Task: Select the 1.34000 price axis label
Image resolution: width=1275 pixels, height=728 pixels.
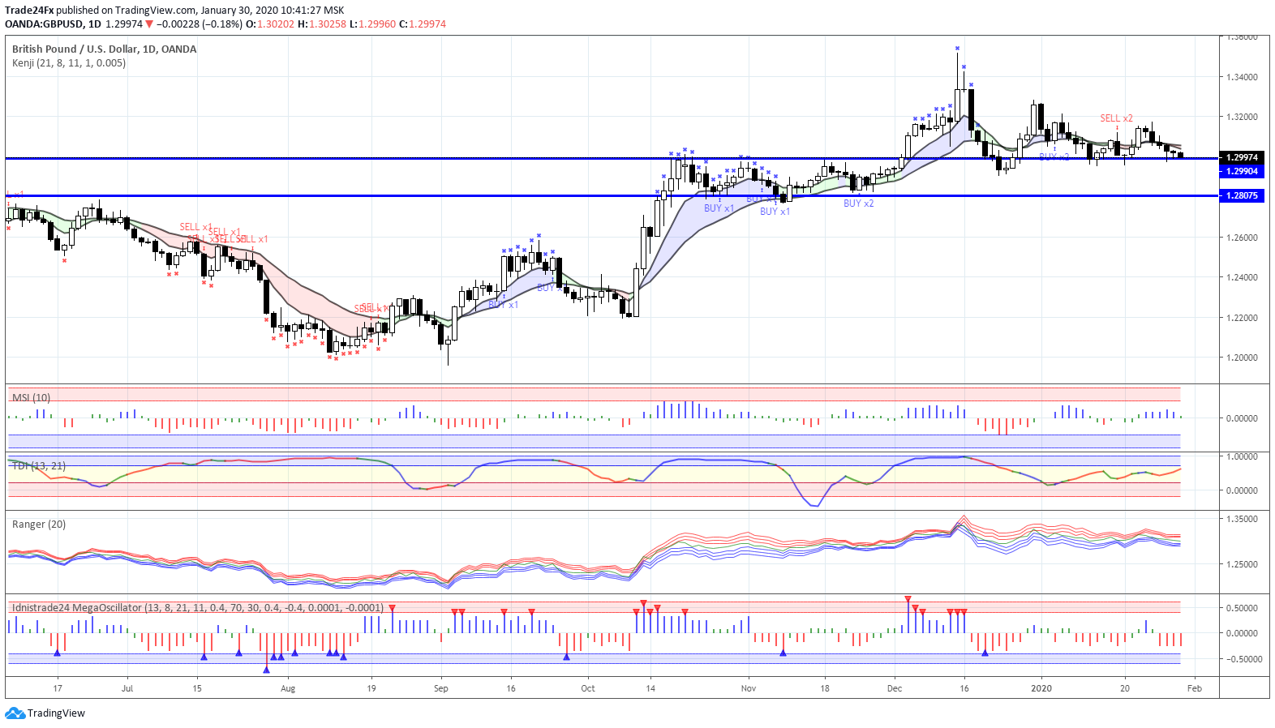Action: point(1242,78)
